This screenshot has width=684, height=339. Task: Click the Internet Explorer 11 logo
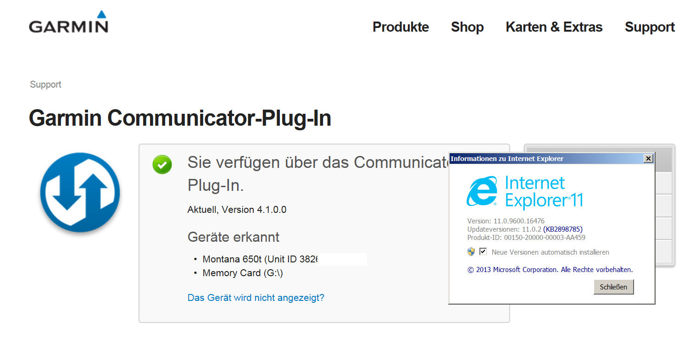(x=525, y=192)
